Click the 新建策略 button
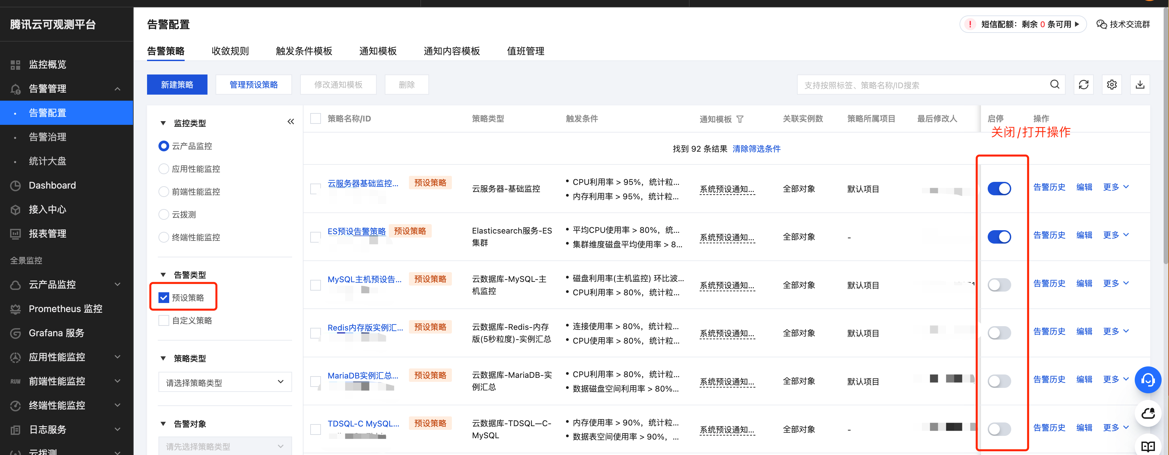This screenshot has width=1169, height=455. (177, 84)
